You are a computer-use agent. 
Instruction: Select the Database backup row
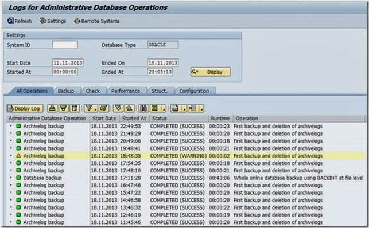tap(186, 178)
